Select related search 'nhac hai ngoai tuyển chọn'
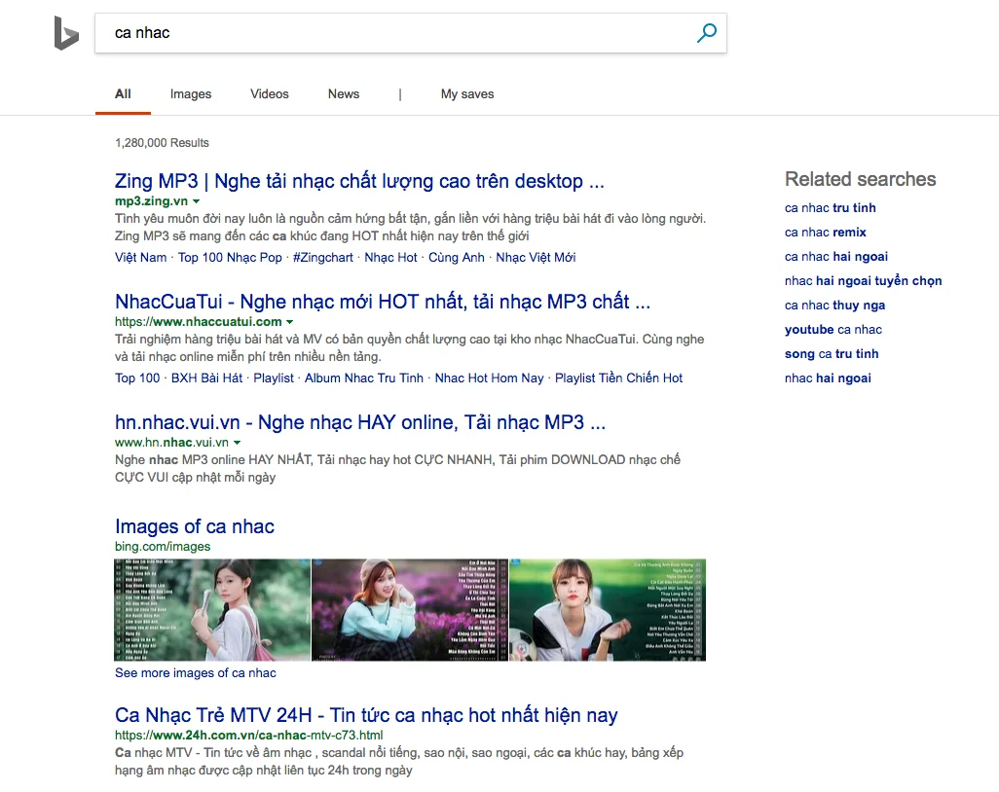The width and height of the screenshot is (999, 792). [864, 281]
